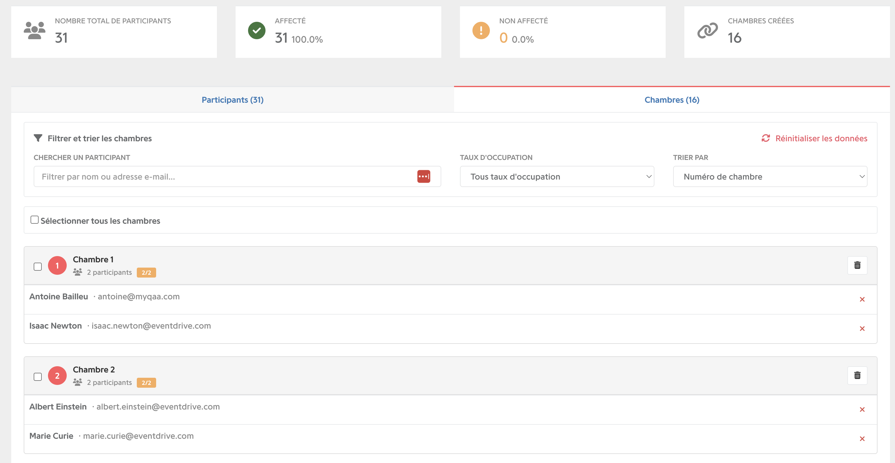Click the refresh icon beside Réinitialiser les données
Screen dimensions: 895x463
[x=765, y=138]
